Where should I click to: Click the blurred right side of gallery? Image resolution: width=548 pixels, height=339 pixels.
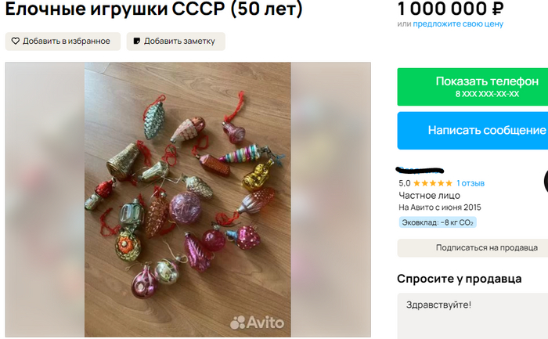(x=330, y=200)
